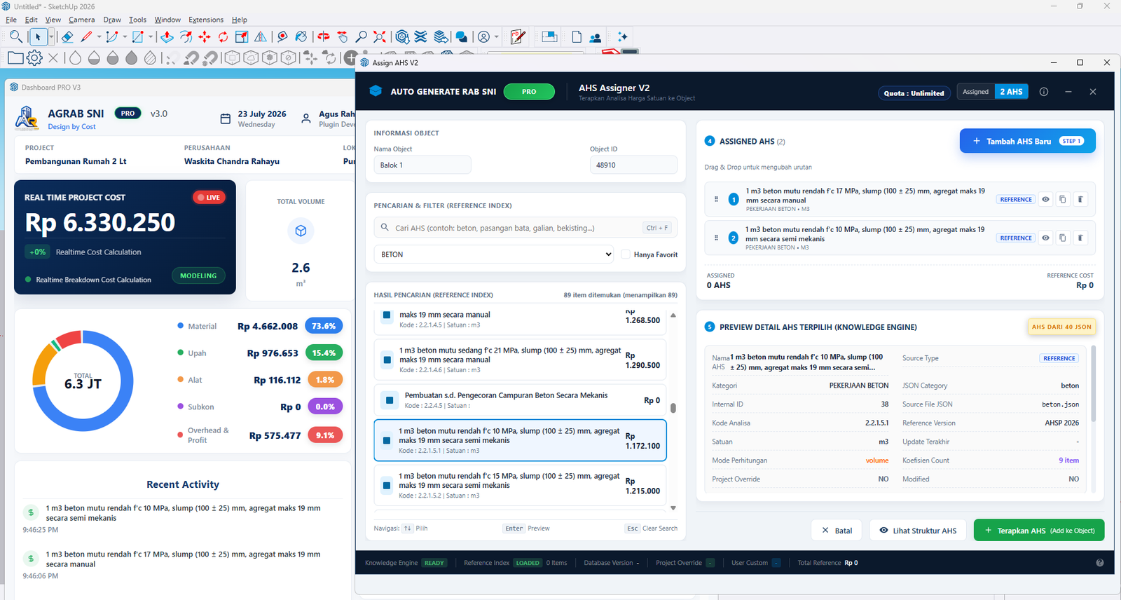Select the Push/Pull tool
The image size is (1121, 600).
pyautogui.click(x=167, y=36)
